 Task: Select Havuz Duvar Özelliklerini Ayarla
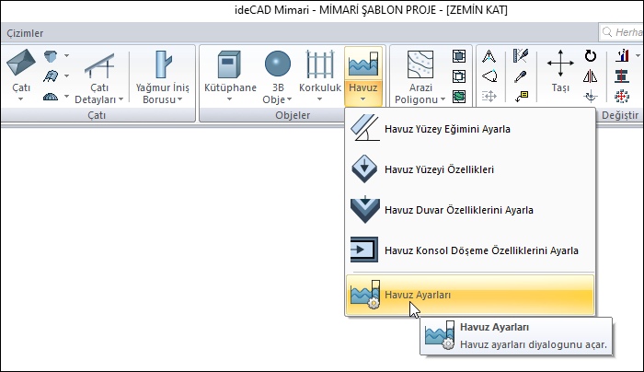(470, 210)
